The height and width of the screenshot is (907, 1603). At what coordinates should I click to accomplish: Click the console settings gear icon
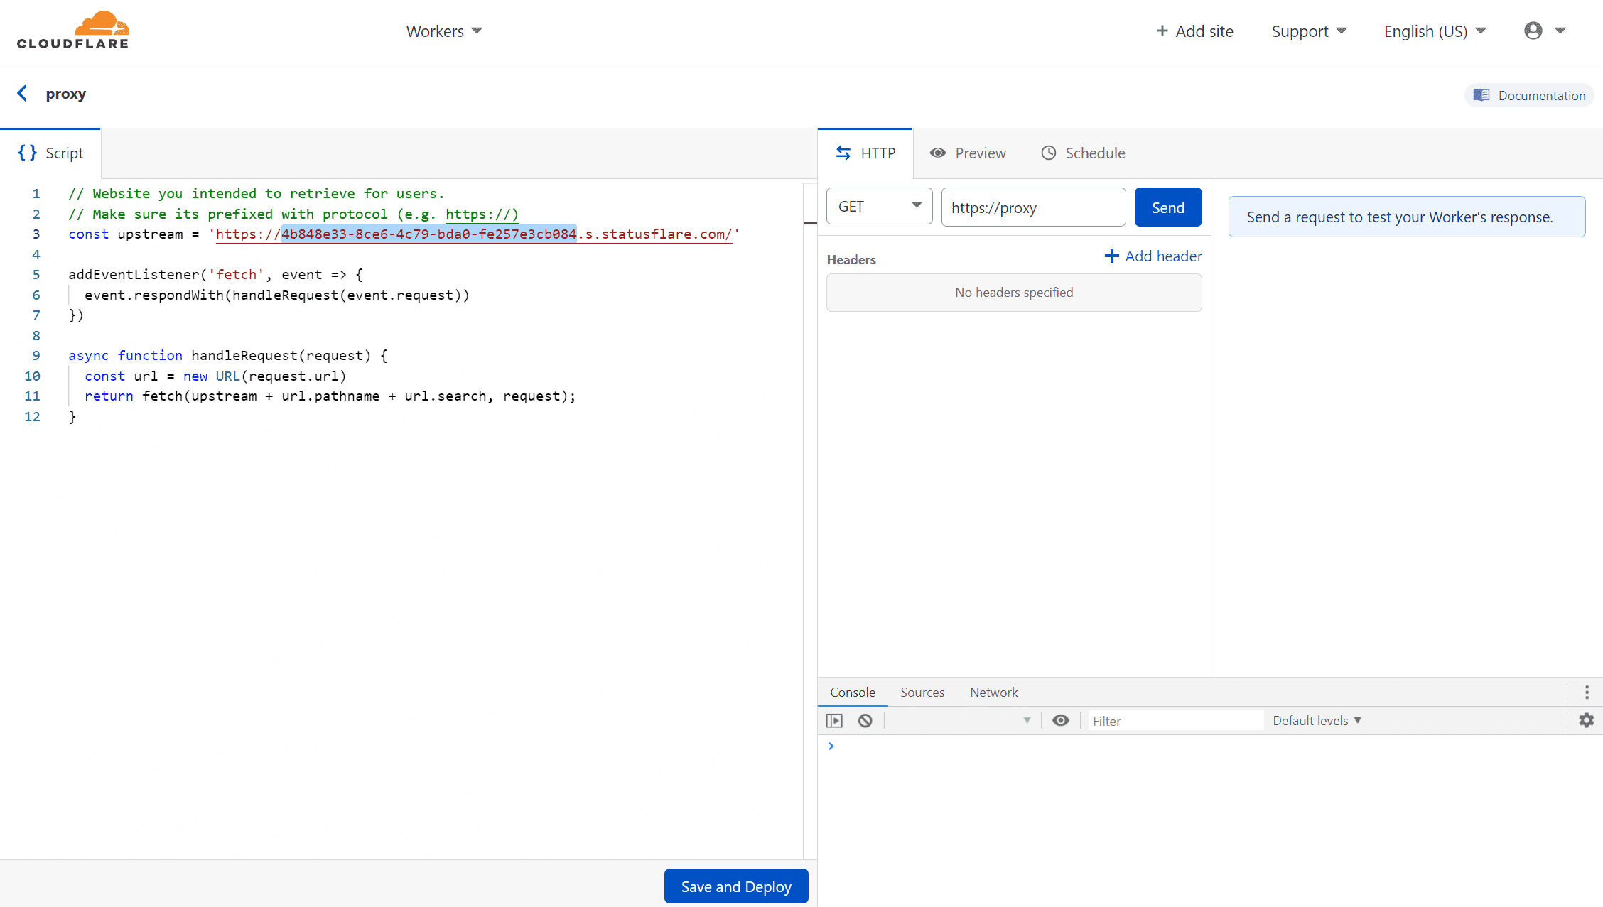point(1586,720)
